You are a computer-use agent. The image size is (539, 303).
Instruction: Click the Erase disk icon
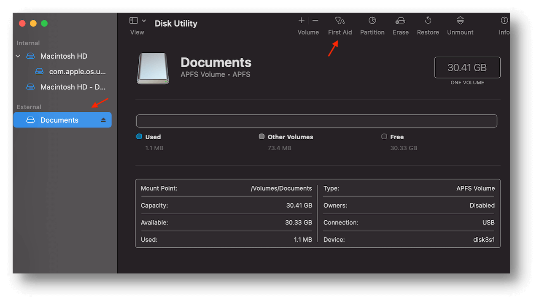click(400, 21)
